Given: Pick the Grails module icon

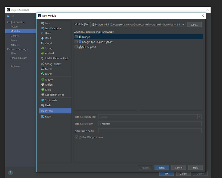Looking at the screenshot, I should 43,89.
